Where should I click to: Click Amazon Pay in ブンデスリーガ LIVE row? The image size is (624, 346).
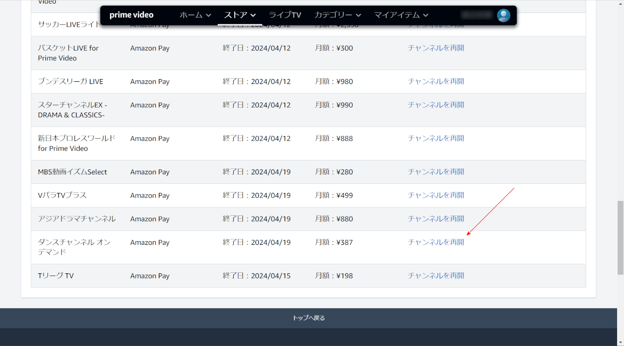(x=150, y=82)
